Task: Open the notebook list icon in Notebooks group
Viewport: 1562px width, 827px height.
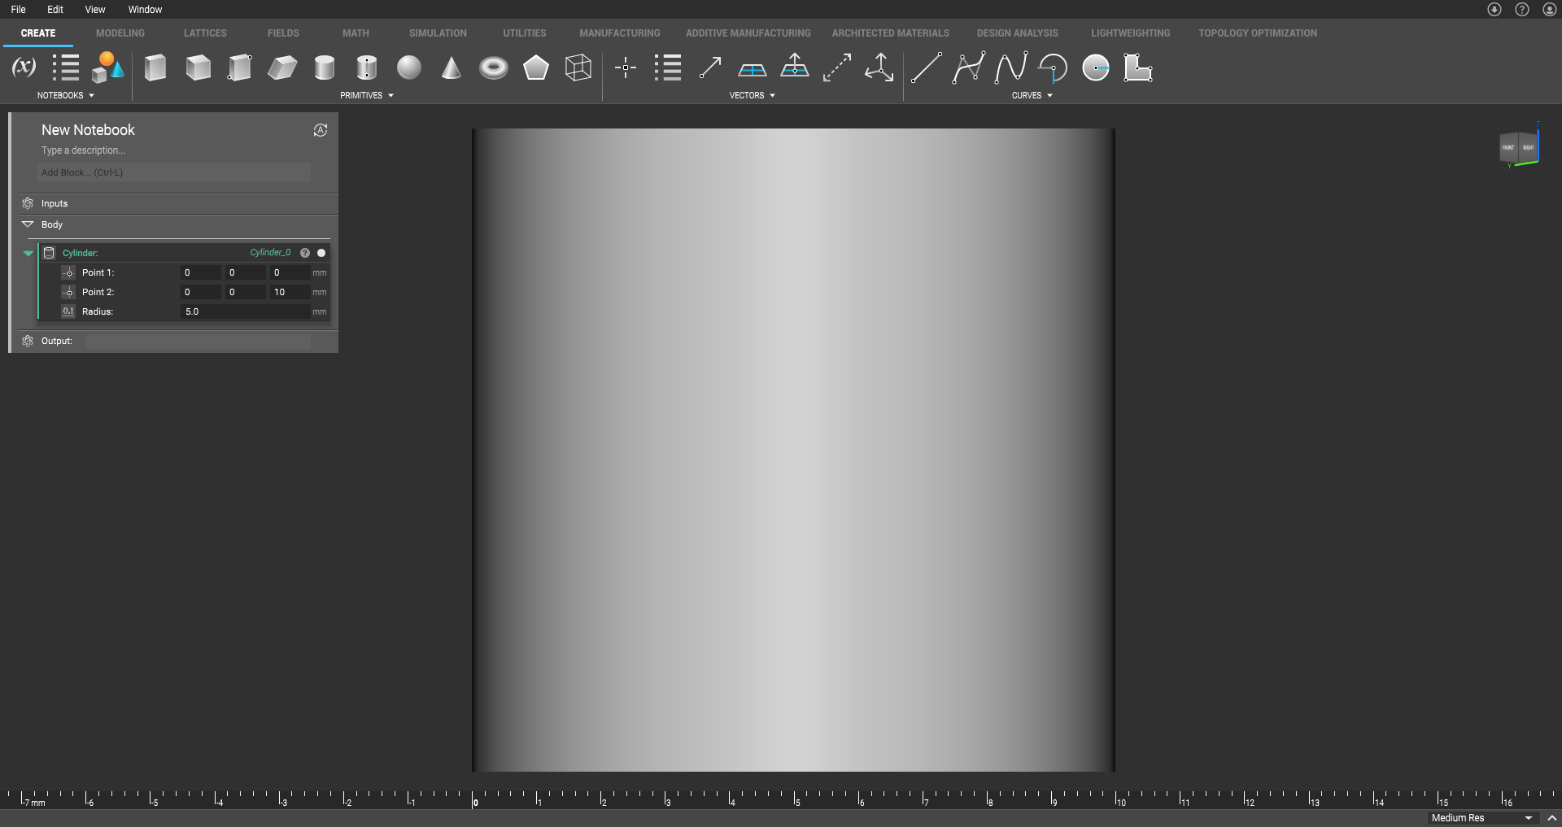Action: pos(65,67)
